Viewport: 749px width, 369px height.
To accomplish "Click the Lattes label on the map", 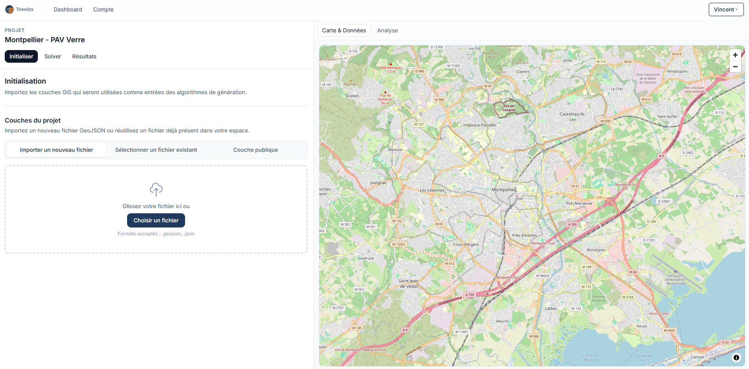I will (551, 309).
